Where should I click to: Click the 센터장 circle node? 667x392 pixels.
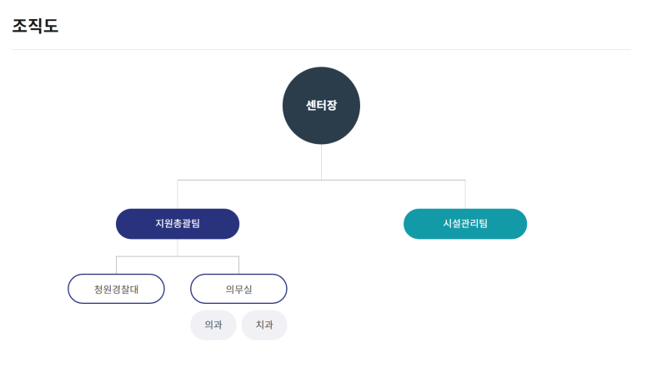pyautogui.click(x=321, y=106)
